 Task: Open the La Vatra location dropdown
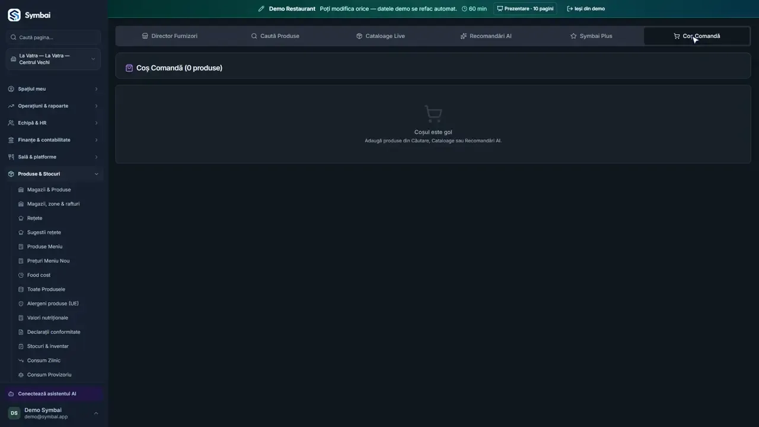[53, 59]
